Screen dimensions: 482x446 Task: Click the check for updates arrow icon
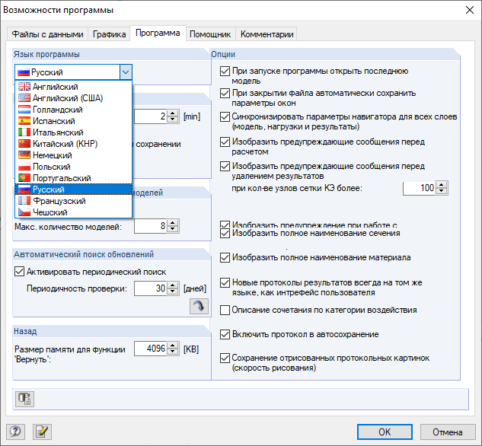coord(199,306)
